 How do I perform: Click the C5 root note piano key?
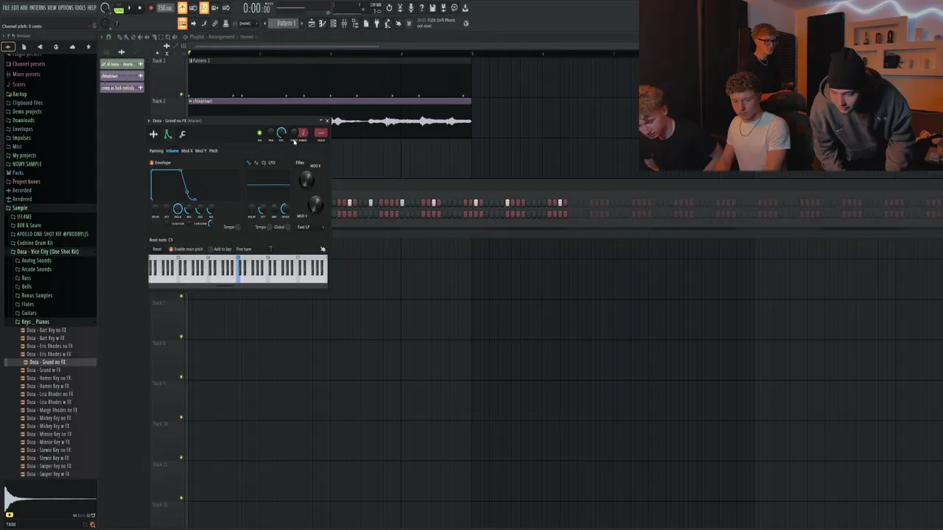[x=238, y=269]
